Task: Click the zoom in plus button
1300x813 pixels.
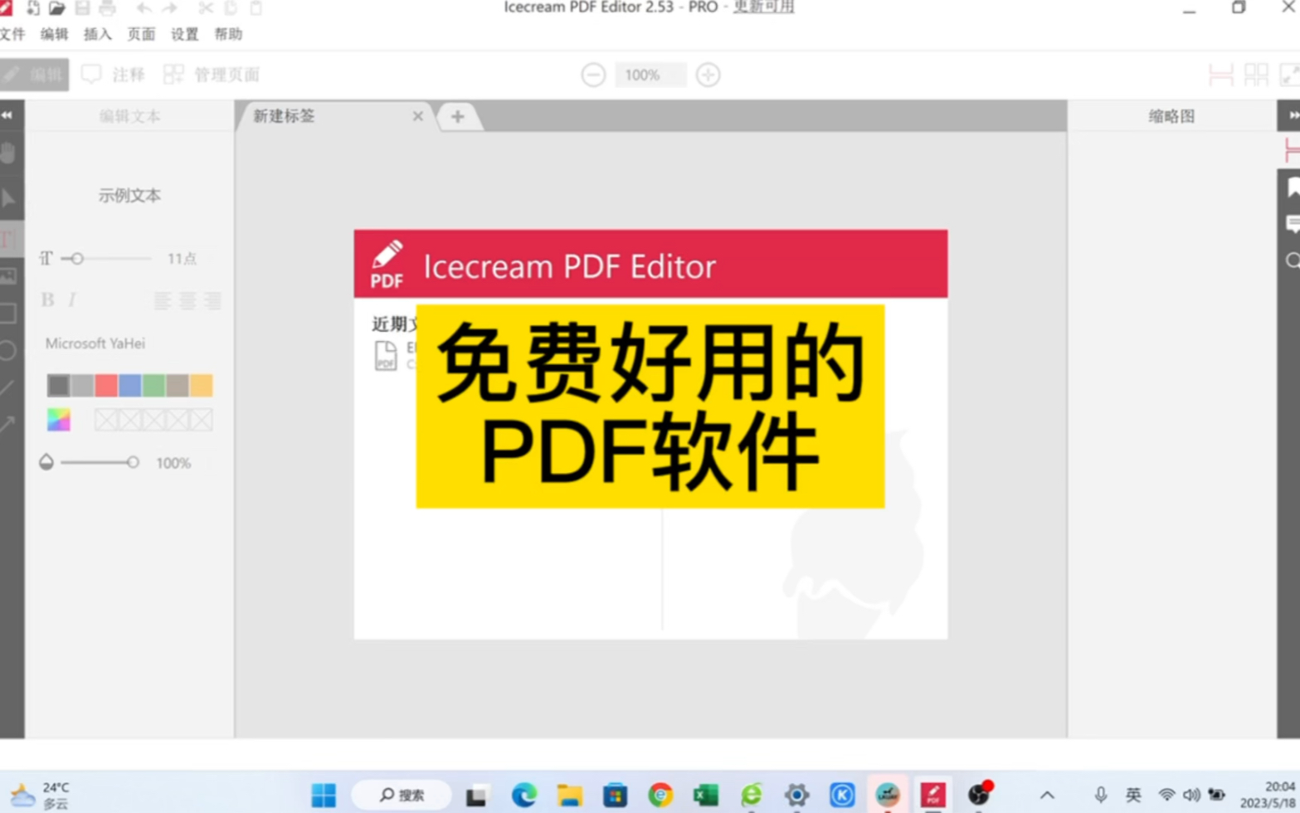Action: pyautogui.click(x=708, y=75)
